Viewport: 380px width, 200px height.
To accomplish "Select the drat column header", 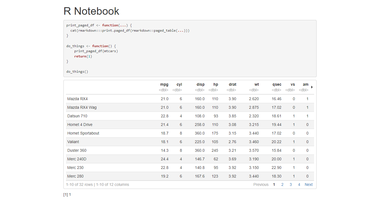I will pyautogui.click(x=233, y=84).
